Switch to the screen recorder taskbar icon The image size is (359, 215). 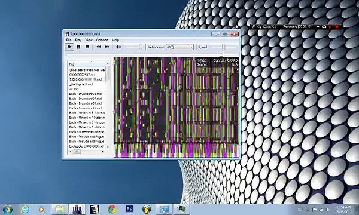tap(164, 209)
